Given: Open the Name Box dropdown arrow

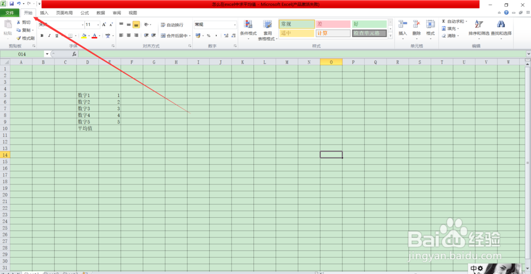Looking at the screenshot, I should tap(47, 54).
